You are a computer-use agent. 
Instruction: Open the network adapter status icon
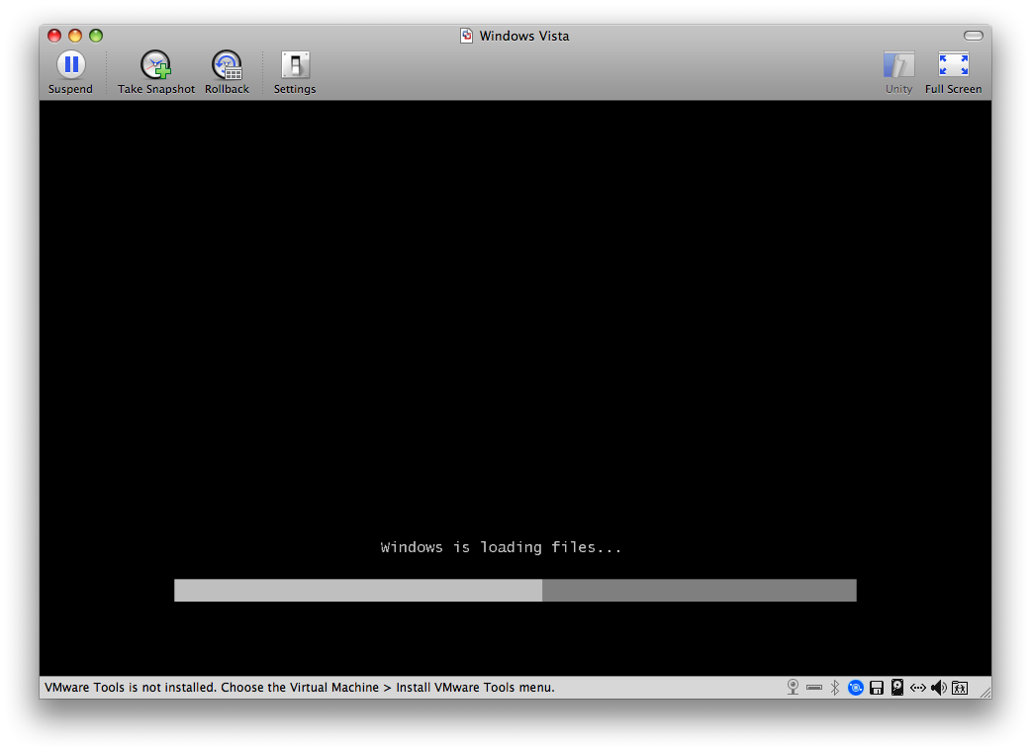918,688
